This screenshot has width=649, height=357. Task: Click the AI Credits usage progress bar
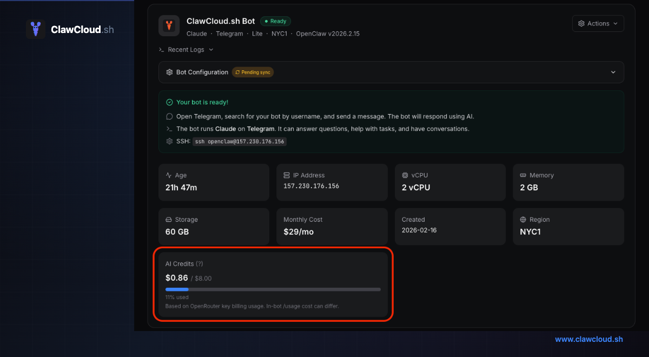pos(273,289)
